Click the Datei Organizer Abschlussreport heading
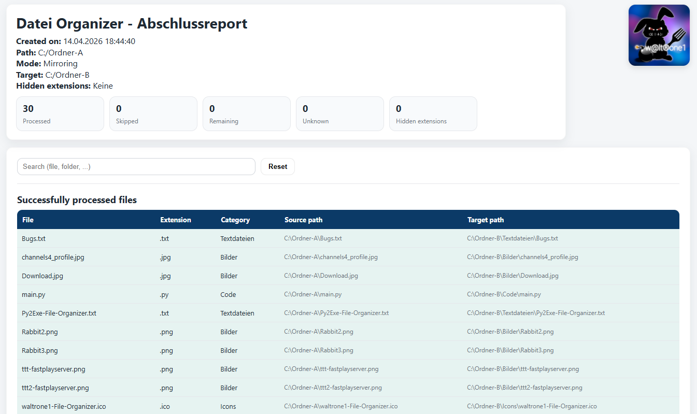This screenshot has width=697, height=414. [x=132, y=24]
